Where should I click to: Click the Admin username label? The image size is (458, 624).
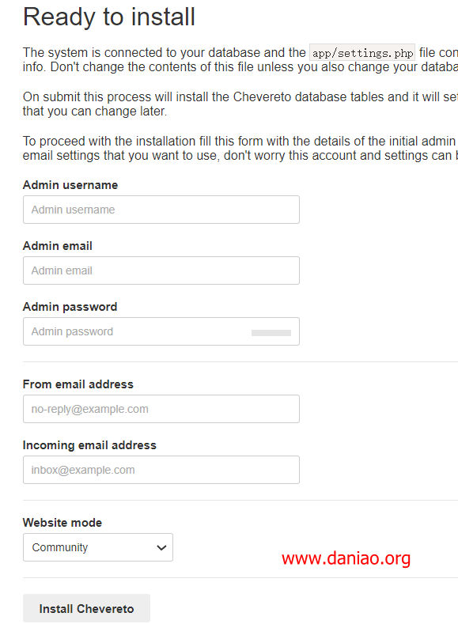(70, 185)
